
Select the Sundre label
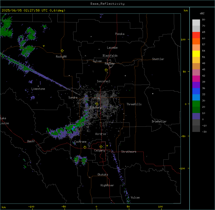73,98
